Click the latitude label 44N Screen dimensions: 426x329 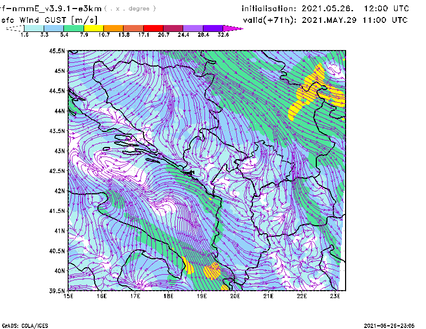pos(60,111)
